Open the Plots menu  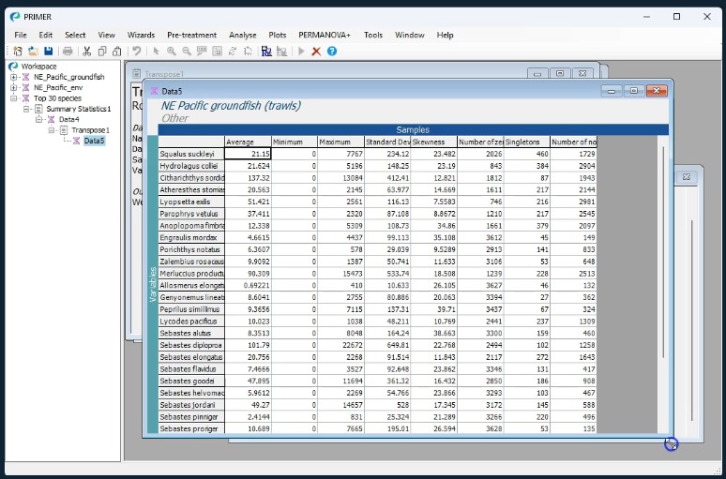tap(278, 35)
